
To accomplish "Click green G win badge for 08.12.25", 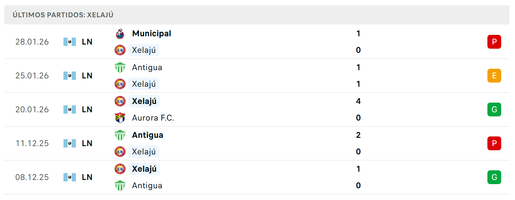I will coord(494,177).
